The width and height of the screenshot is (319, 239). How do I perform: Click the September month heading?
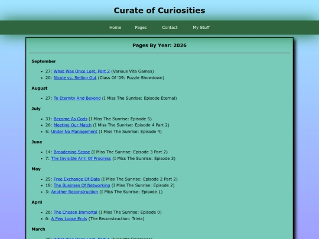tap(44, 61)
